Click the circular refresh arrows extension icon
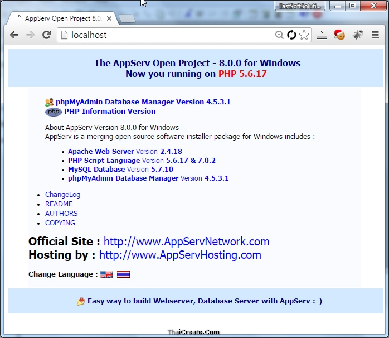This screenshot has width=389, height=338. tap(291, 35)
